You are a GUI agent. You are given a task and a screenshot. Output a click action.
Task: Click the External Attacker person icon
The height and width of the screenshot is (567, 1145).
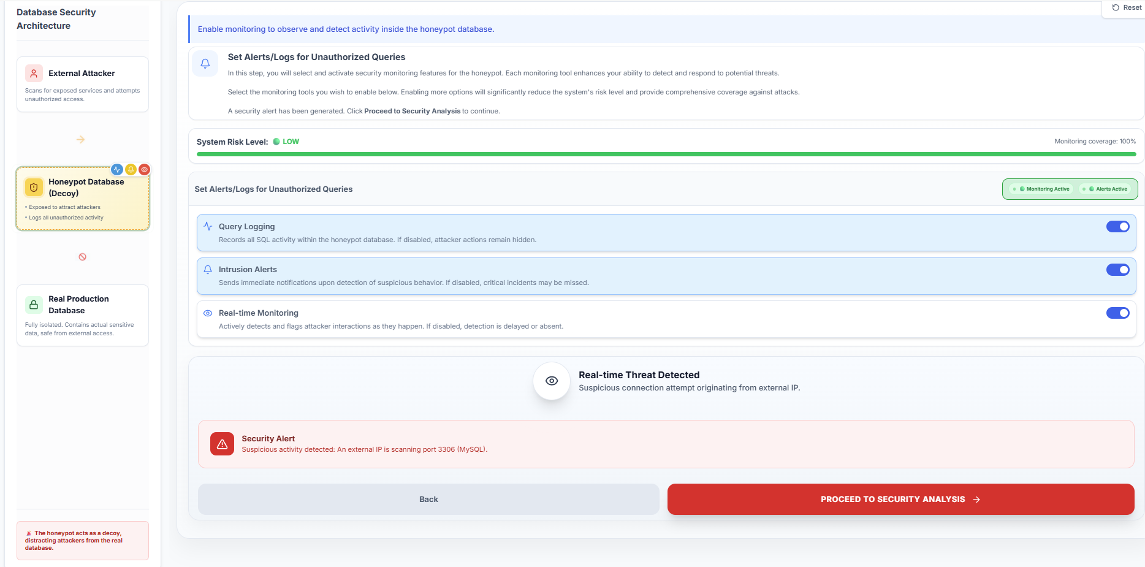[33, 72]
